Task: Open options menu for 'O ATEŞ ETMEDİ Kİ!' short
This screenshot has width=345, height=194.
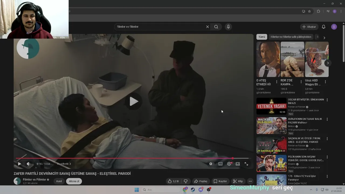Action: click(277, 82)
